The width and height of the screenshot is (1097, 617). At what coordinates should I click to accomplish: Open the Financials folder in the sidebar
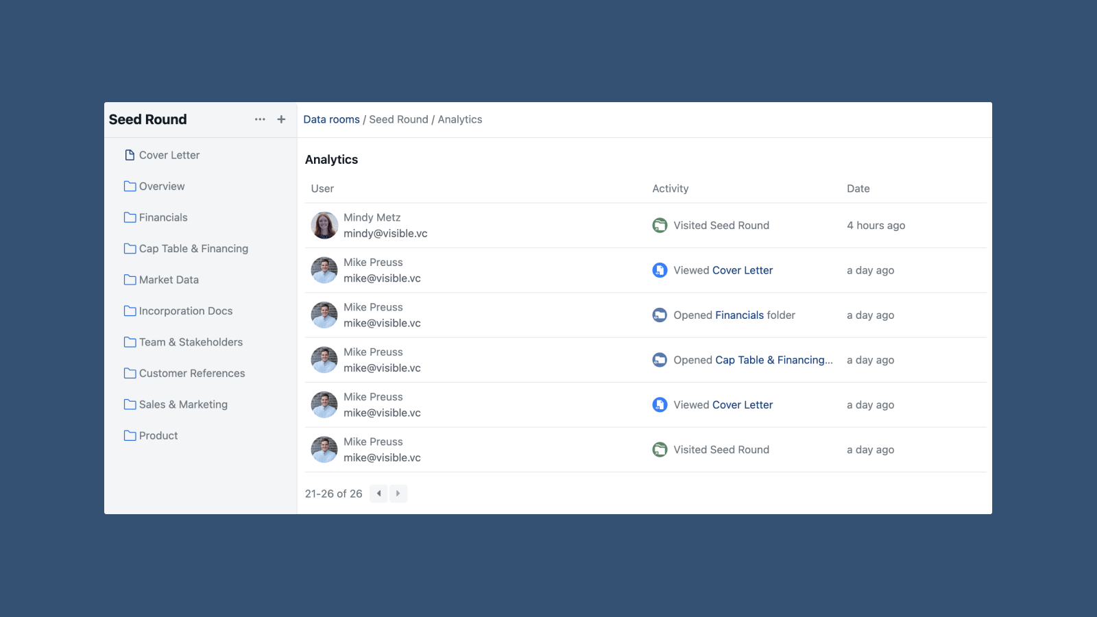(x=156, y=217)
